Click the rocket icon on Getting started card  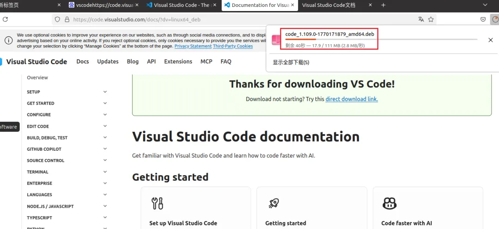tap(274, 203)
